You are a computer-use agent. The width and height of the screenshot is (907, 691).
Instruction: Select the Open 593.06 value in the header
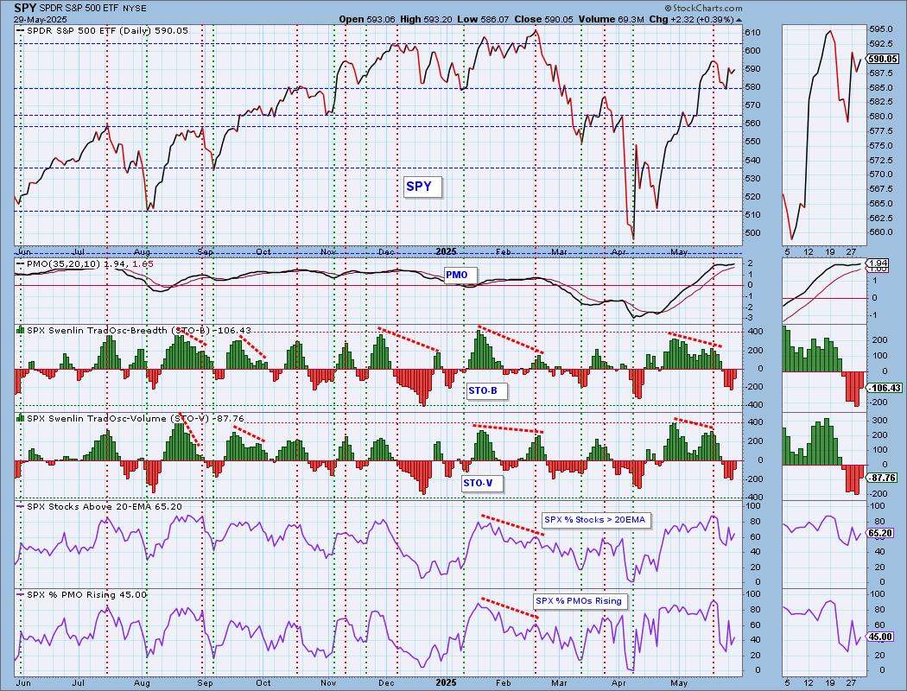point(367,19)
